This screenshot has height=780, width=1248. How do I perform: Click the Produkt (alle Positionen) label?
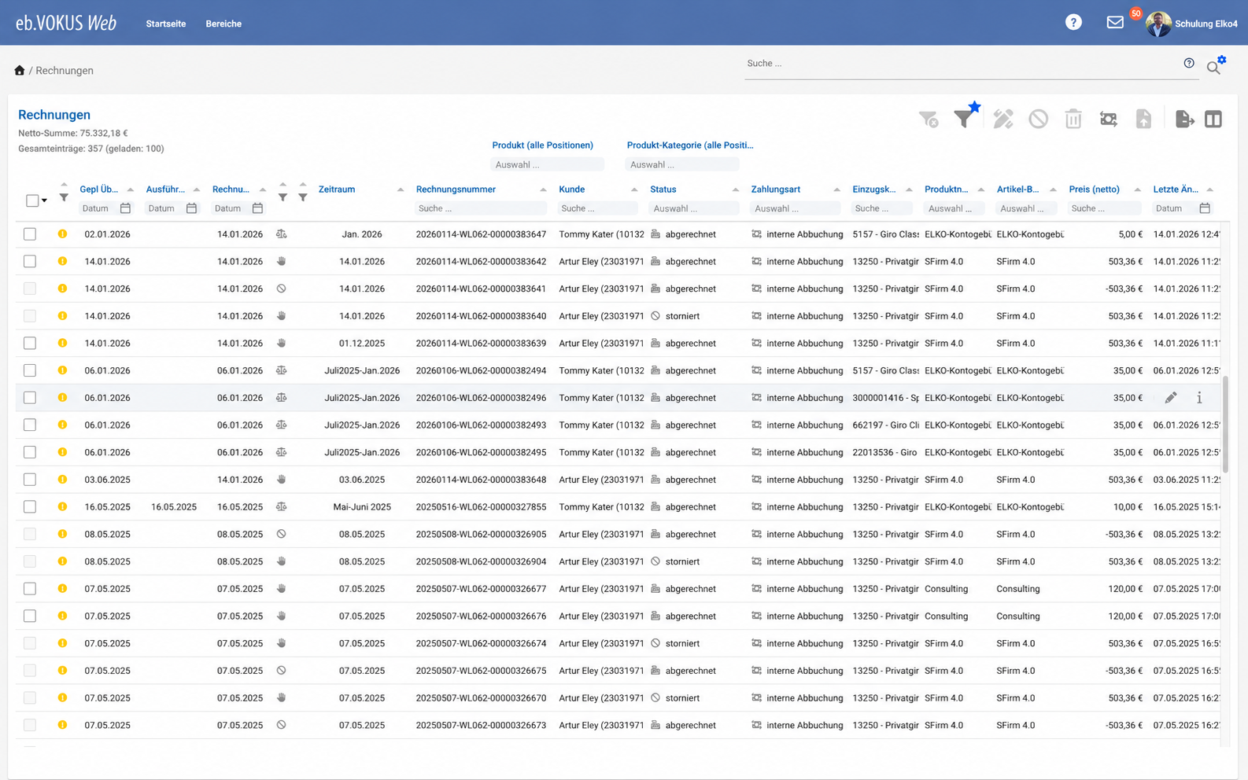tap(543, 145)
